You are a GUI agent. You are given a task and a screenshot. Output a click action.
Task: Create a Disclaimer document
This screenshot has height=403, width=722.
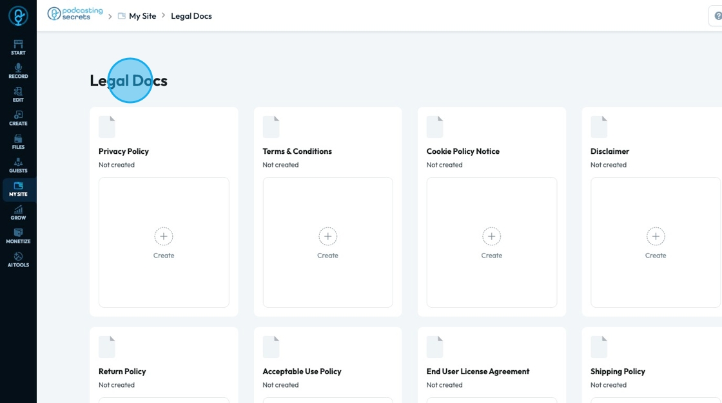655,242
